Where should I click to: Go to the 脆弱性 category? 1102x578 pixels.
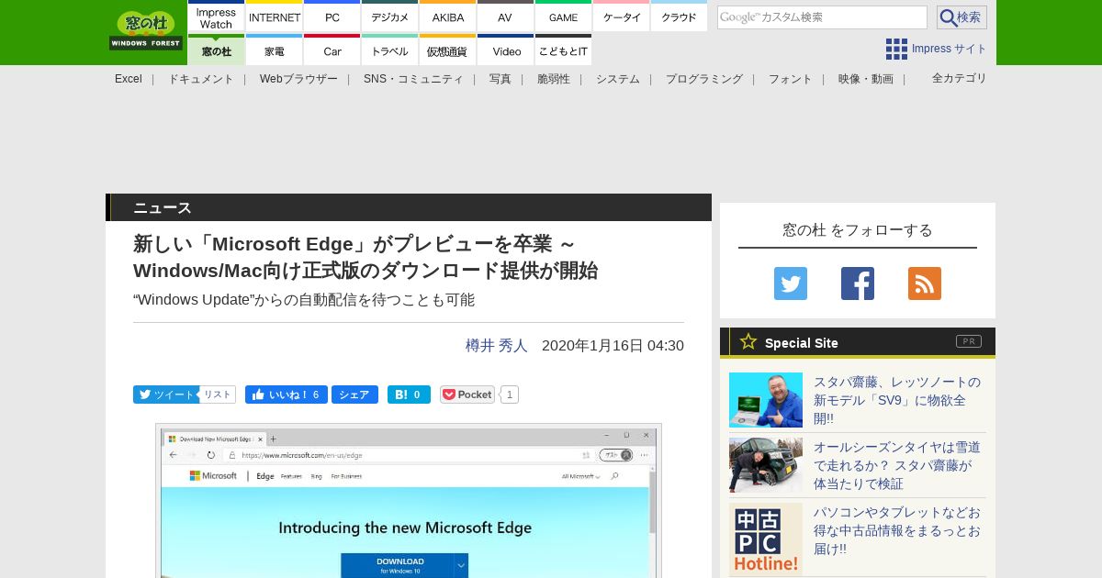pos(554,79)
